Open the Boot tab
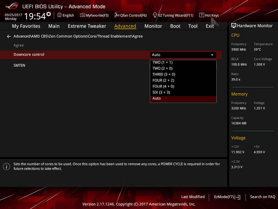Viewport: 278px width, 209px height. [175, 26]
